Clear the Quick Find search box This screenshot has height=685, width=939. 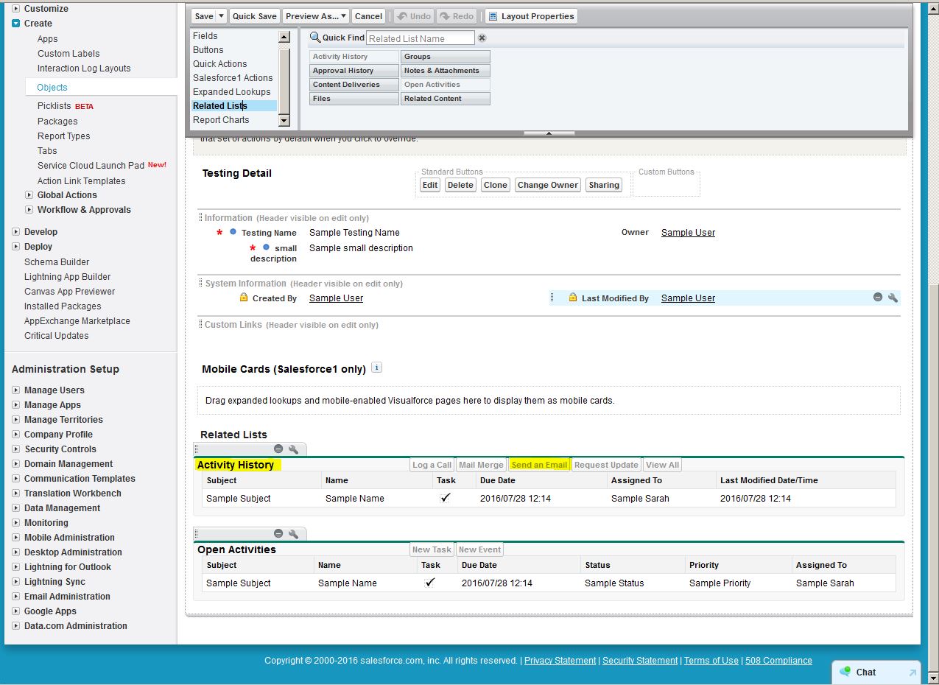click(482, 38)
